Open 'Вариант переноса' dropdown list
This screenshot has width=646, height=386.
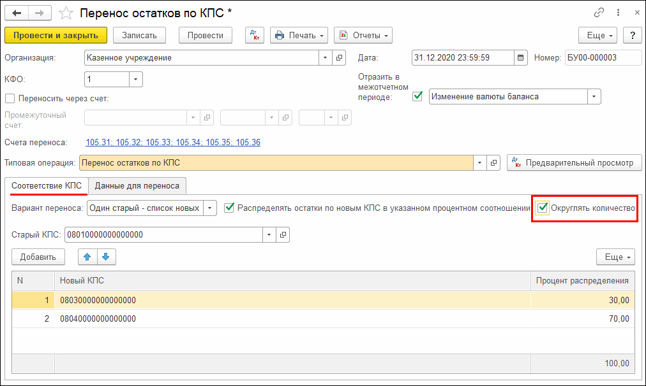211,208
